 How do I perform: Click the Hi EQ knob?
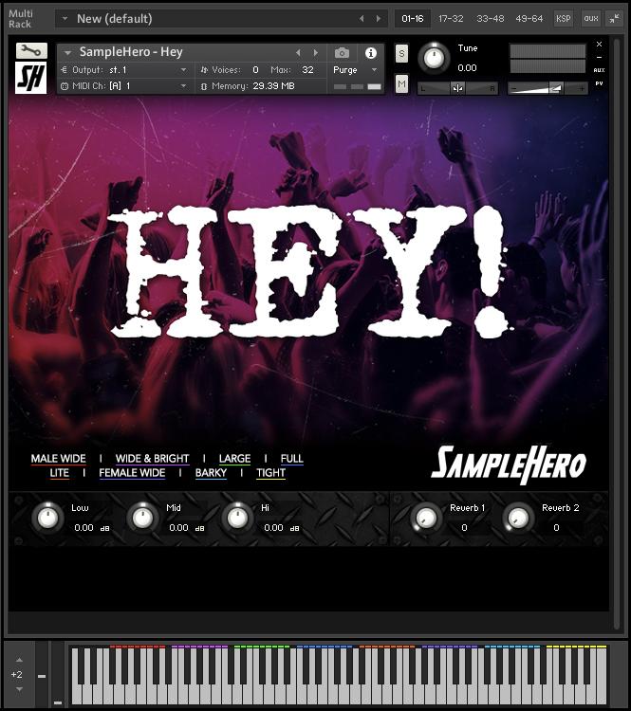(x=237, y=518)
